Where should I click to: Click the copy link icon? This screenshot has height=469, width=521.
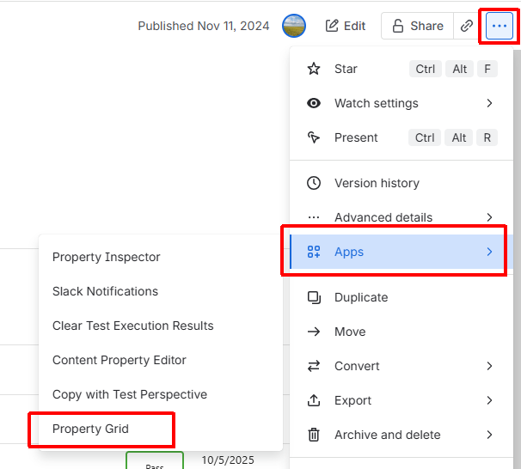point(467,26)
